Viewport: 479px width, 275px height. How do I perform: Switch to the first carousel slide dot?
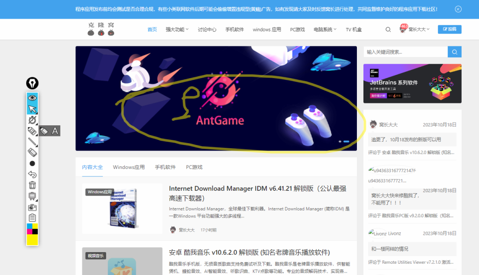click(340, 141)
